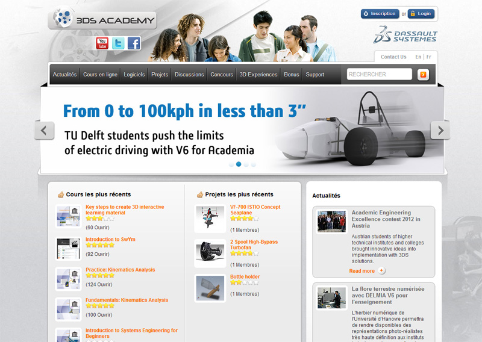The height and width of the screenshot is (342, 482).
Task: Open the Twitter social icon
Action: [x=118, y=43]
